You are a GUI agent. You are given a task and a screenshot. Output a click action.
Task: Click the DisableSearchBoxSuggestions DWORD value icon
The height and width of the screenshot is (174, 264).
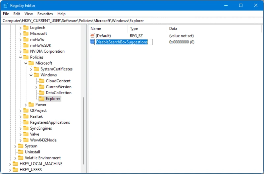92,42
